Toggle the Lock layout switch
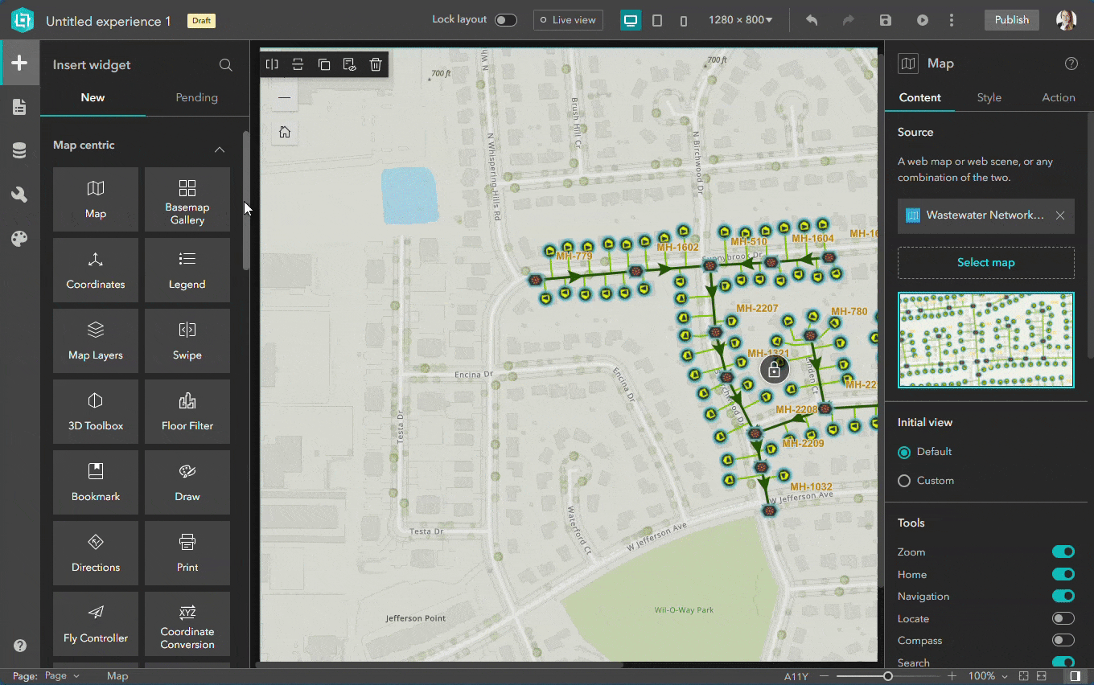 [x=505, y=20]
